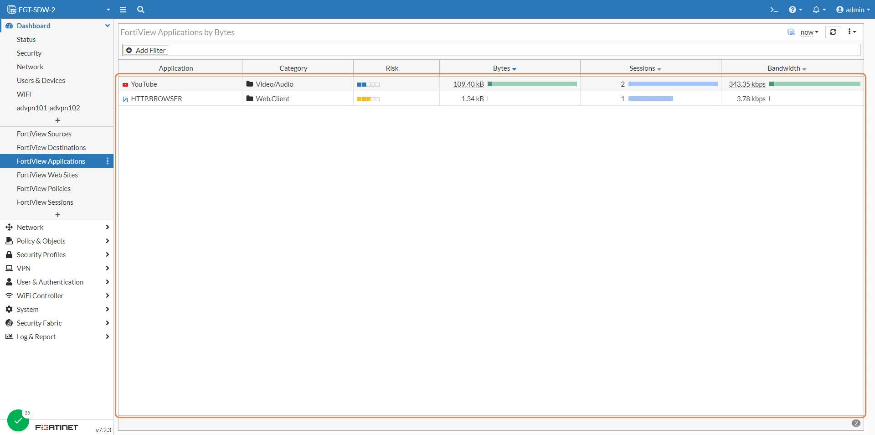Click the v7.2.3 version label
Image resolution: width=875 pixels, height=435 pixels.
[x=103, y=430]
